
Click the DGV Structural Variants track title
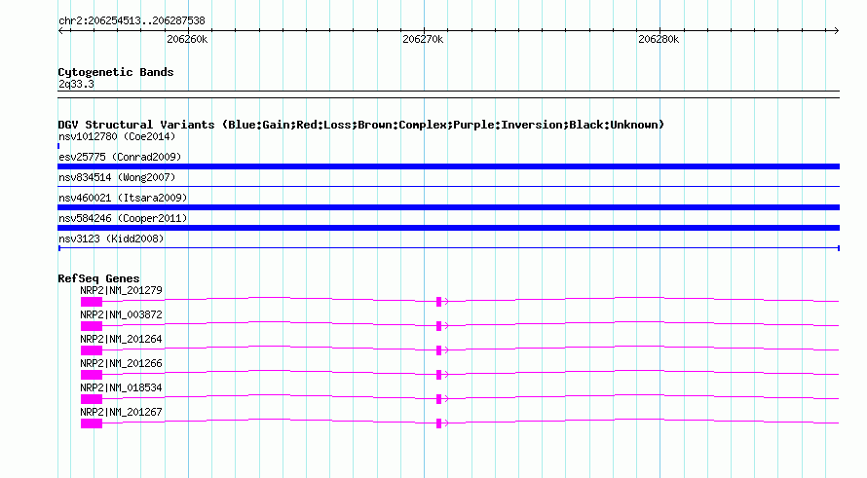pos(361,125)
